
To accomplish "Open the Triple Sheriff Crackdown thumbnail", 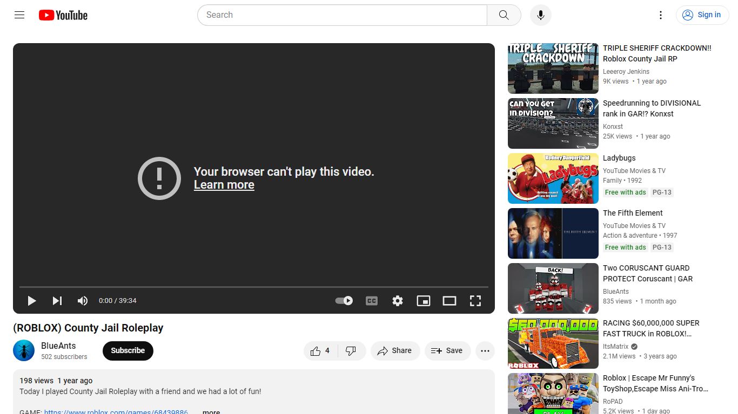I will (x=553, y=68).
